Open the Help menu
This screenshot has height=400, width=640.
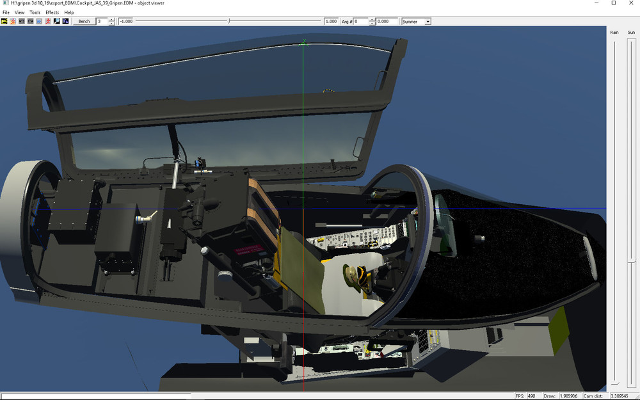coord(68,12)
